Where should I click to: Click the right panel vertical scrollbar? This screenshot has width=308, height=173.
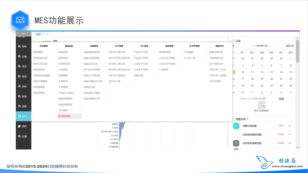297,53
